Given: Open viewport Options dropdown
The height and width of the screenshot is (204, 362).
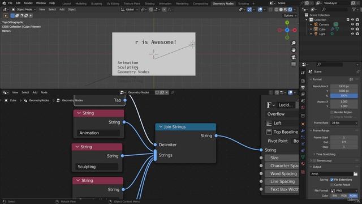Looking at the screenshot, I should click(290, 16).
